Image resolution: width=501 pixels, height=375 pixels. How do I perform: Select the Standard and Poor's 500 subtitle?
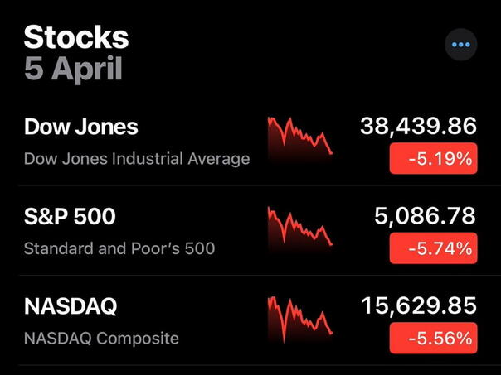(x=119, y=248)
